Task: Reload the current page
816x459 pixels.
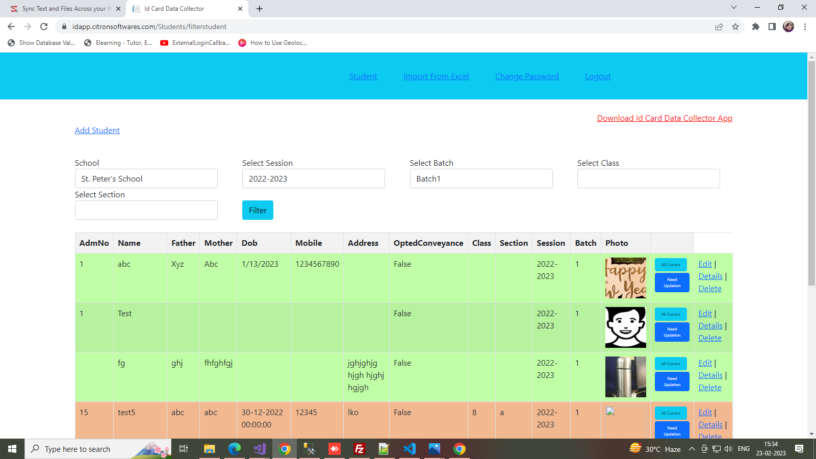Action: [x=44, y=27]
